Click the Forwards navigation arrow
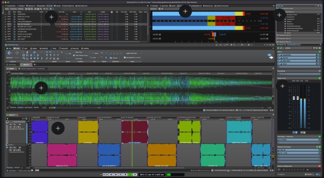This screenshot has width=324, height=178. coord(17,53)
